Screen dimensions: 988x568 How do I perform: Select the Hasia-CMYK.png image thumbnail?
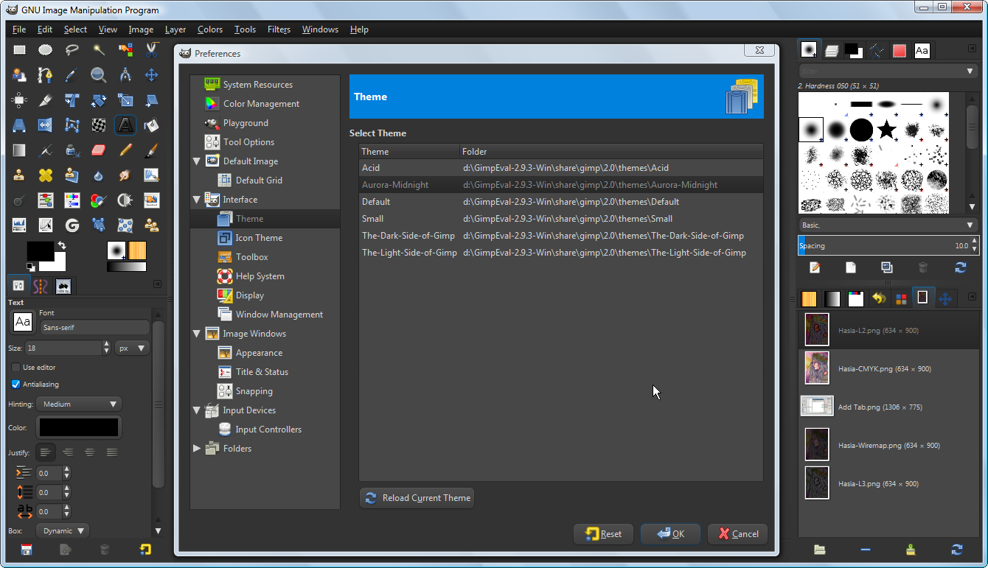click(x=817, y=368)
